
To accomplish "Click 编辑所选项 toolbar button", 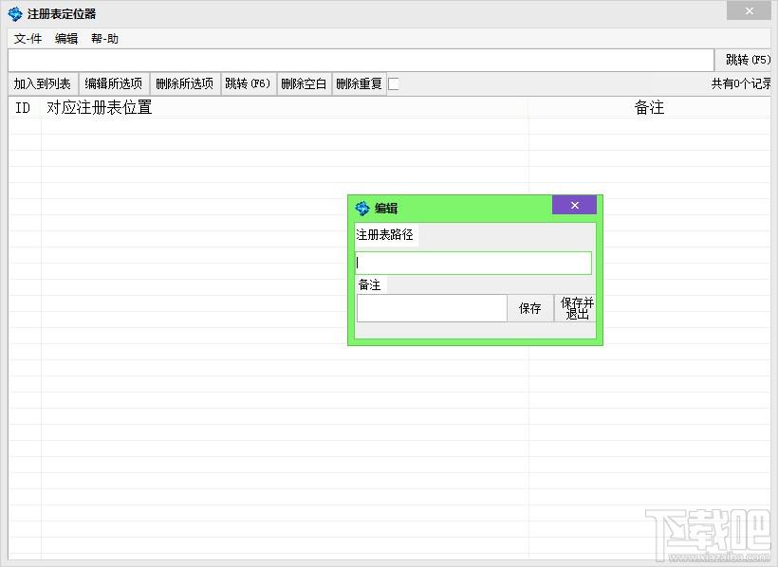I will [x=114, y=83].
